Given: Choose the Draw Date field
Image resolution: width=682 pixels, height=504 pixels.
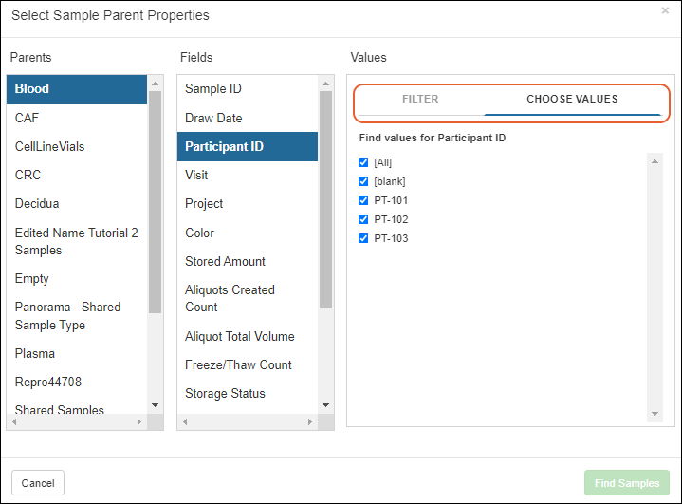Looking at the screenshot, I should point(213,119).
